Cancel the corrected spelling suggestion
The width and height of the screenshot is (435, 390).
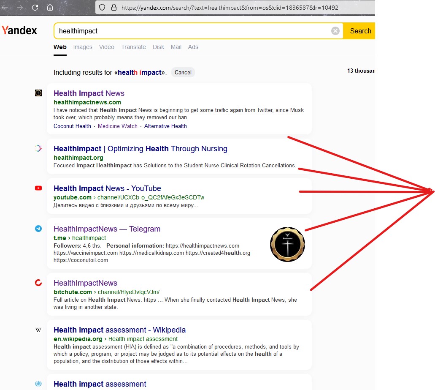click(x=183, y=72)
